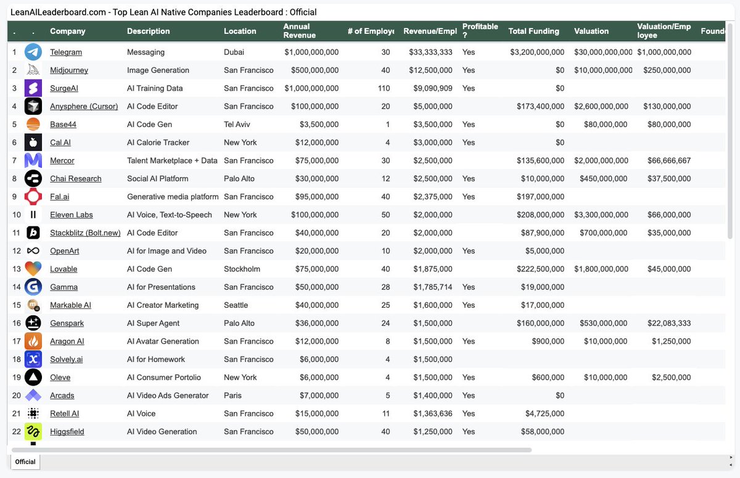Open the SurgeAI company link

64,88
